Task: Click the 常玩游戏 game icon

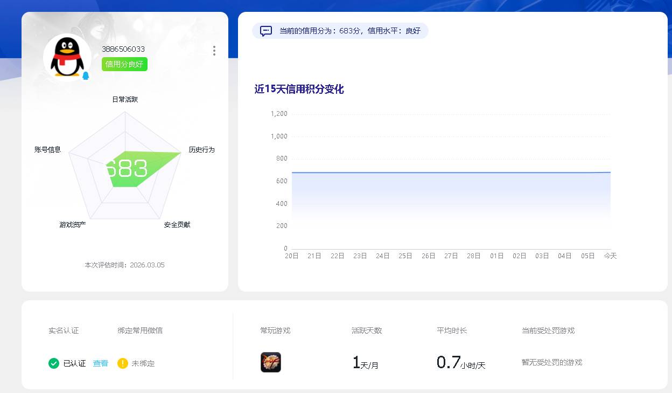Action: (271, 362)
